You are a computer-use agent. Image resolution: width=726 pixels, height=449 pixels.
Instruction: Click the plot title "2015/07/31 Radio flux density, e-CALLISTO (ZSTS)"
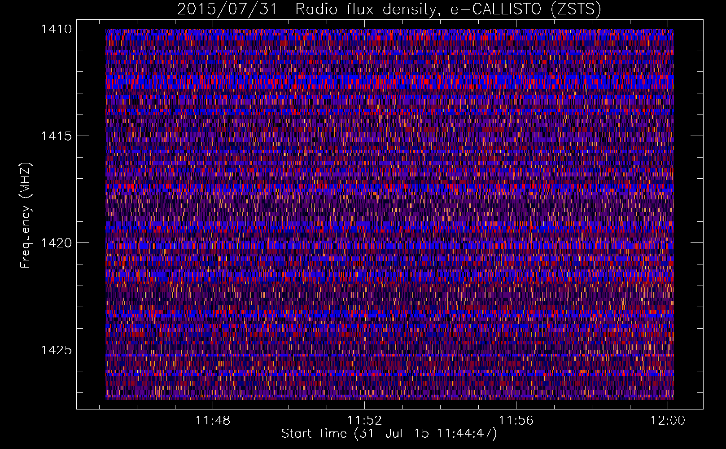click(389, 9)
